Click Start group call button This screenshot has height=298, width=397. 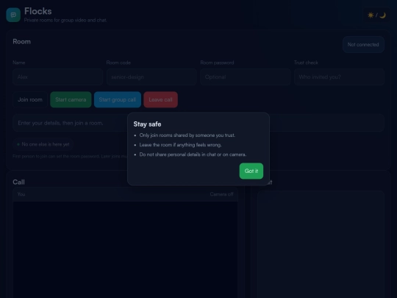(x=118, y=99)
